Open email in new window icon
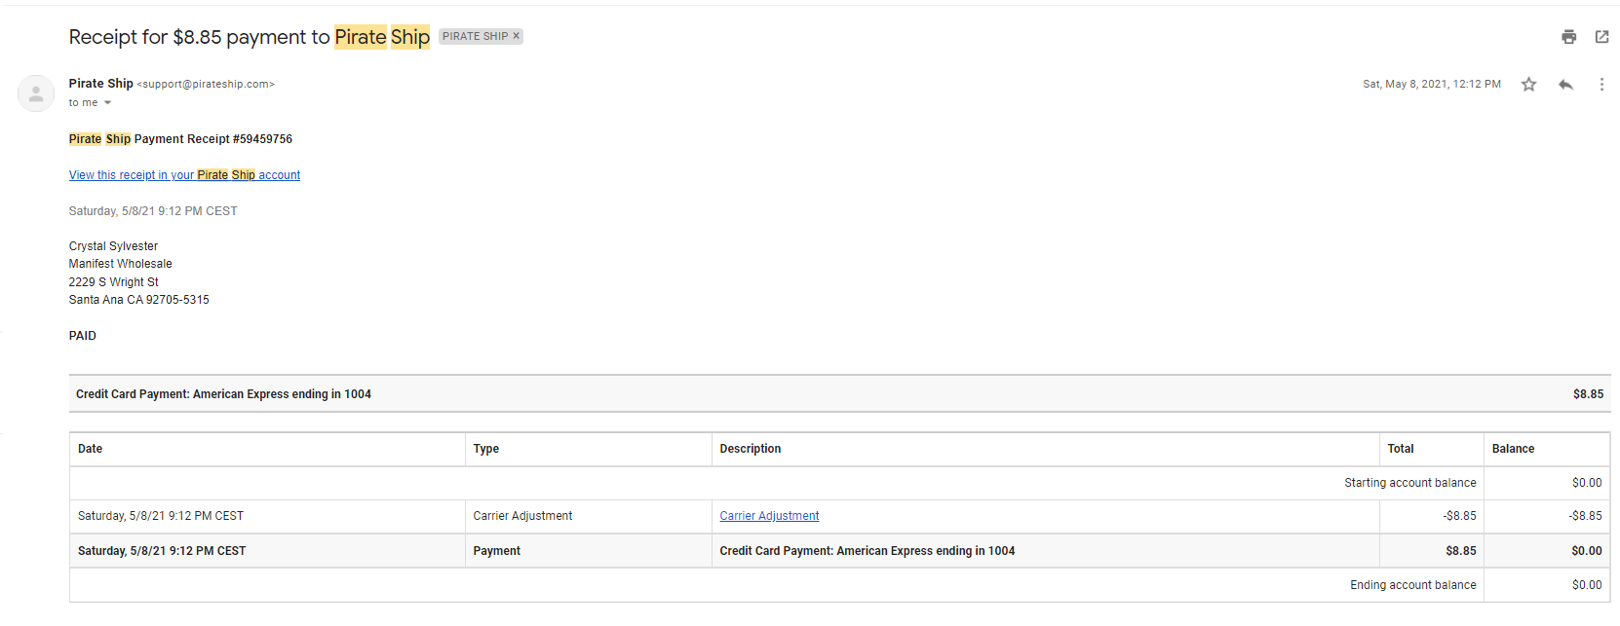The width and height of the screenshot is (1620, 626). [x=1601, y=37]
